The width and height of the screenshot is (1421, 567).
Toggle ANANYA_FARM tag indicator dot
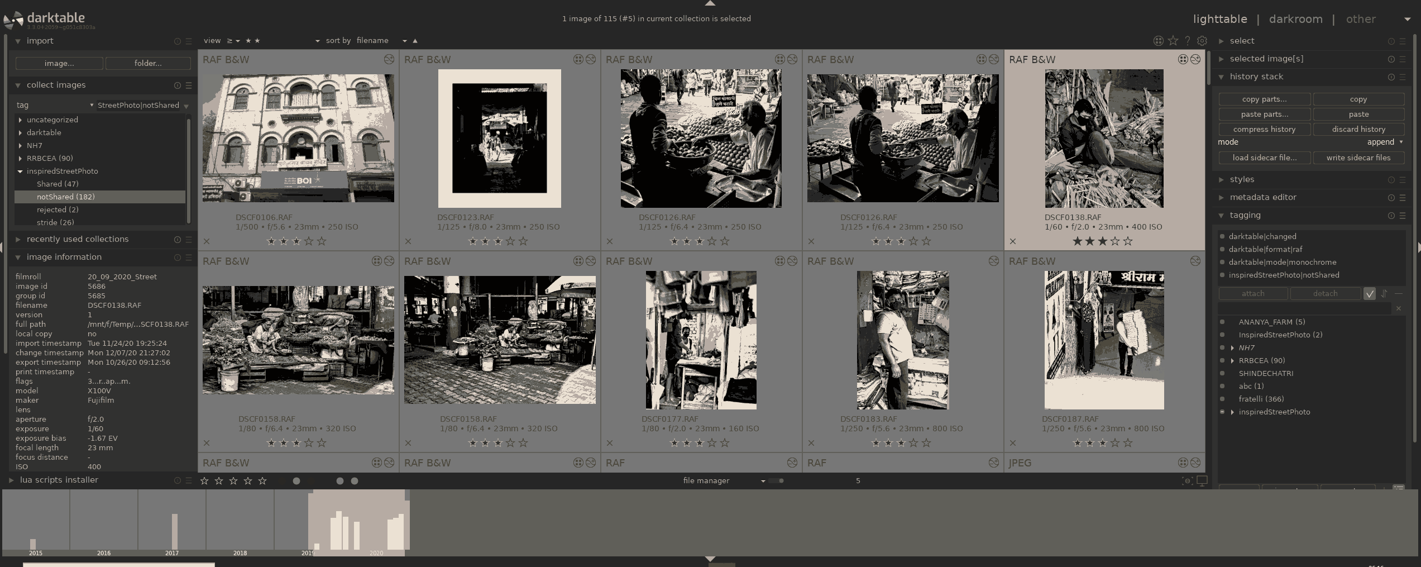1222,322
